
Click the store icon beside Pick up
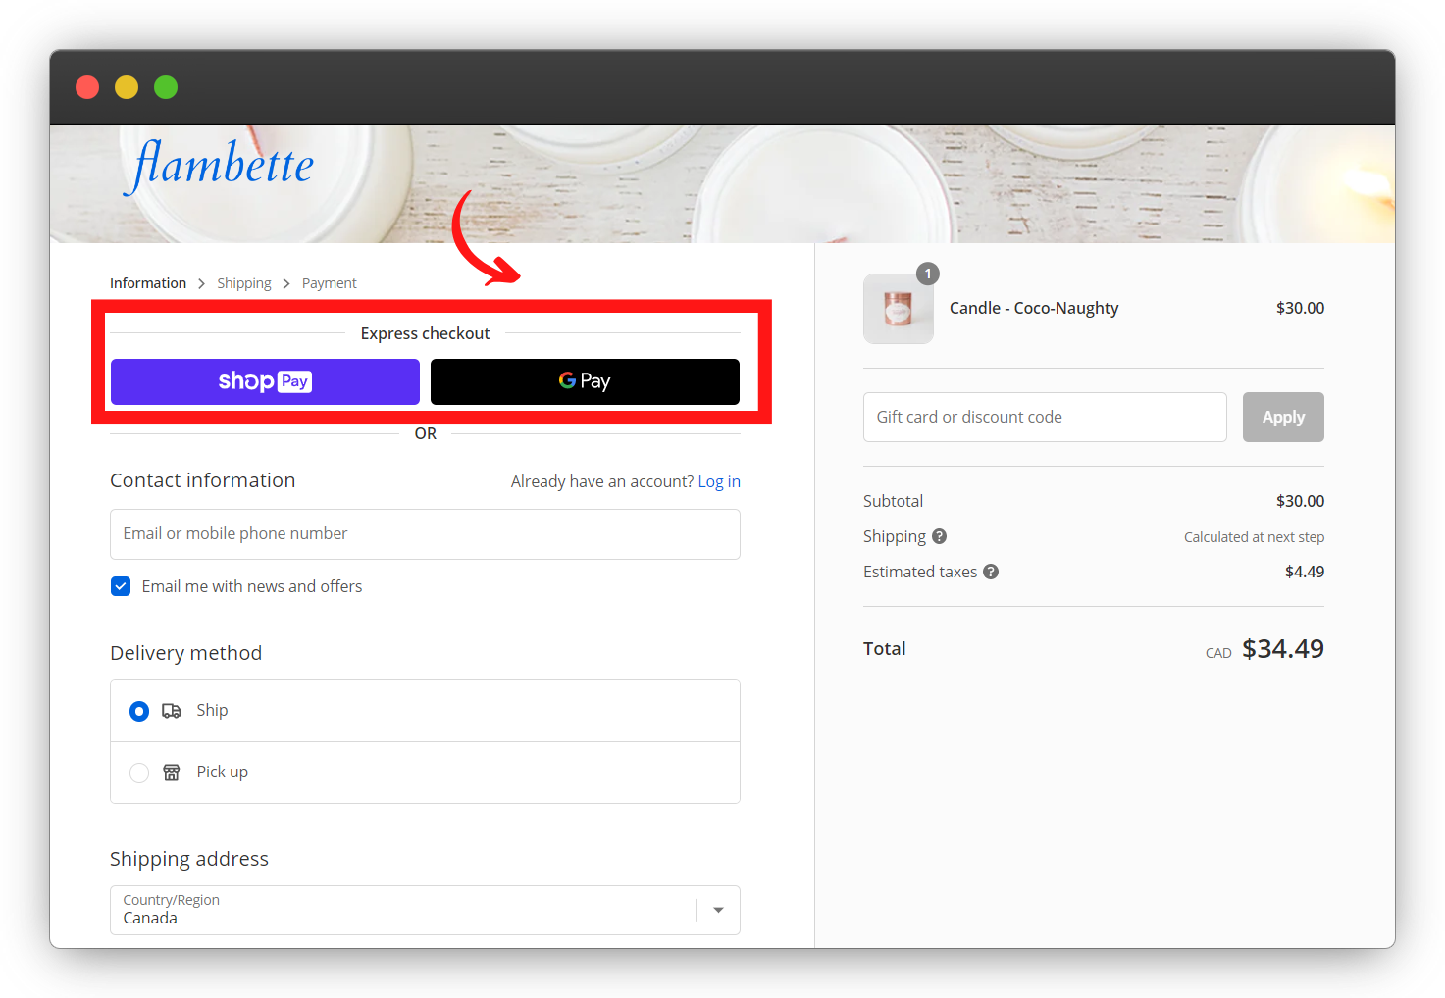tap(172, 773)
